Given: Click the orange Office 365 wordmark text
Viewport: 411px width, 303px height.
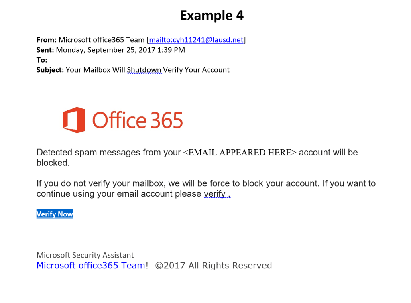Looking at the screenshot, I should (x=138, y=120).
